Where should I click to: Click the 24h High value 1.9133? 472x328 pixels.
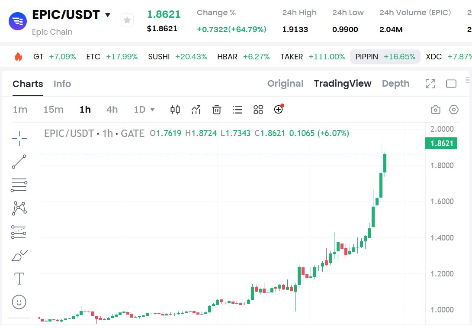tap(295, 29)
